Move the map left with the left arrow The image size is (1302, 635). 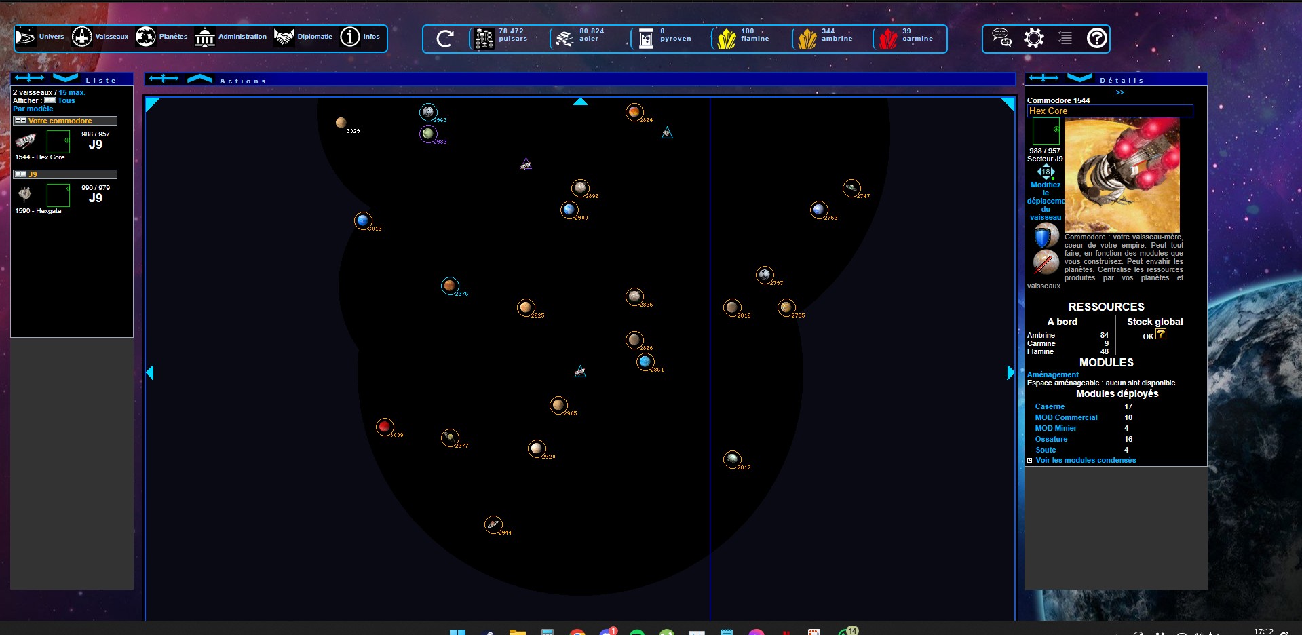150,372
